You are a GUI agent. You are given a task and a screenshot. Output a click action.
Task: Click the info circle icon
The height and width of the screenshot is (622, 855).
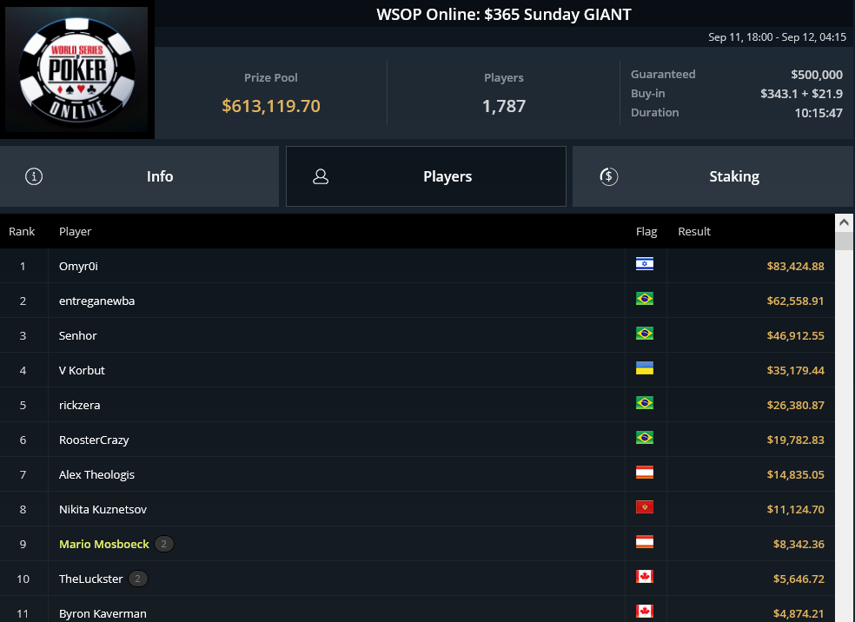coord(34,176)
